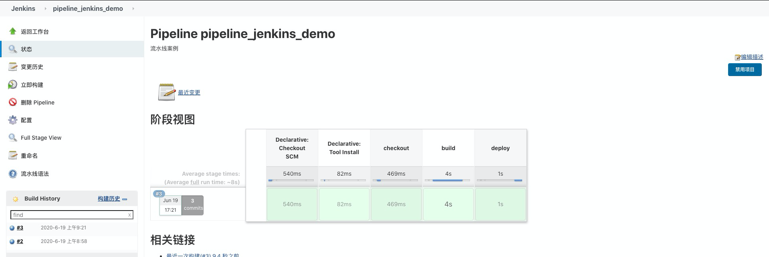The height and width of the screenshot is (257, 769).
Task: Click the magnifier icon beside 状态
Action: tap(13, 49)
